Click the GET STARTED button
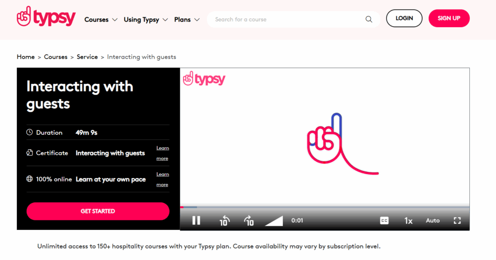 [x=98, y=211]
